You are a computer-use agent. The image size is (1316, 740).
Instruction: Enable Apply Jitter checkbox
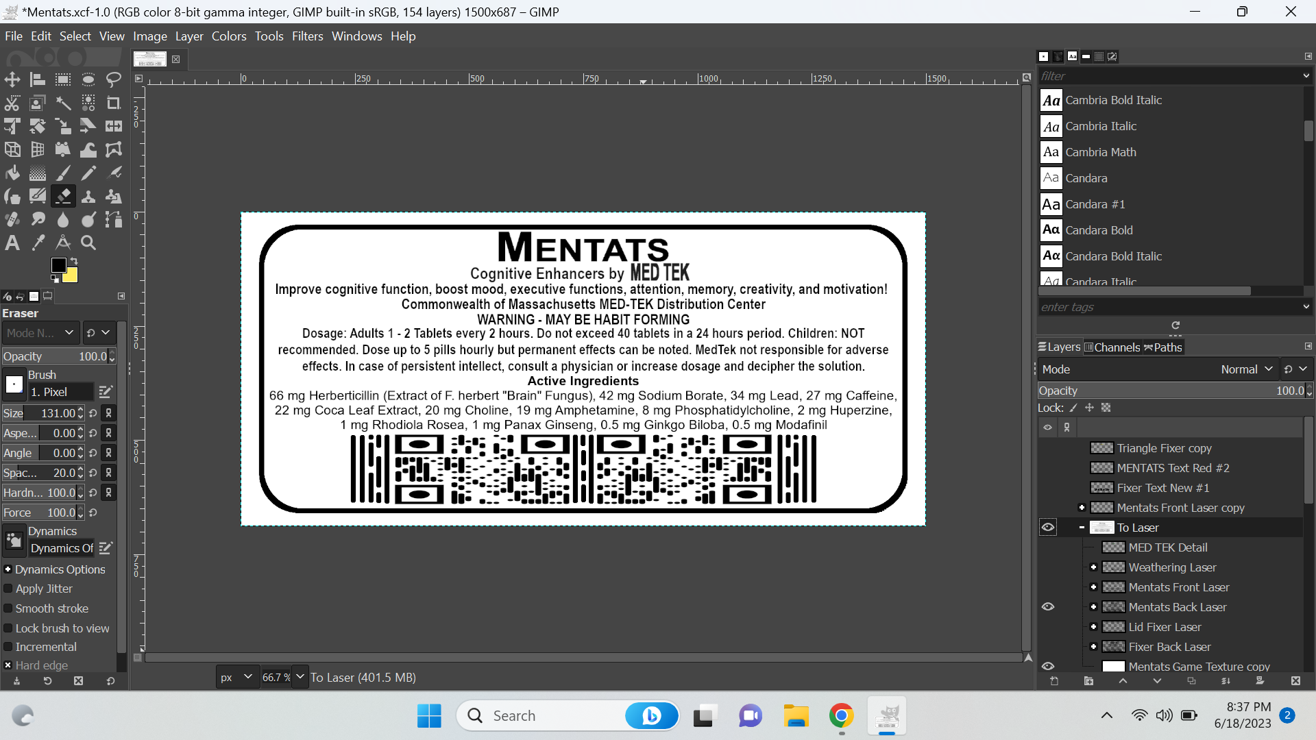point(8,589)
